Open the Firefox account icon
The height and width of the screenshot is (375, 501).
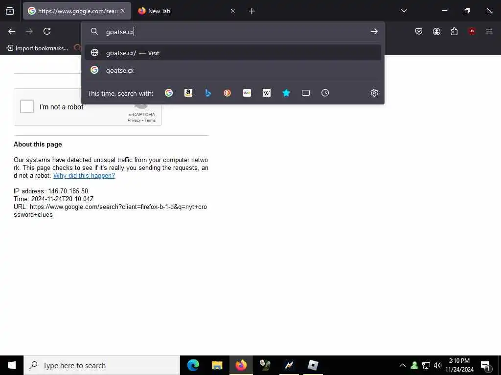pyautogui.click(x=436, y=31)
